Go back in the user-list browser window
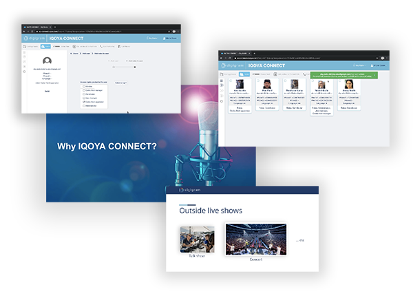The width and height of the screenshot is (413, 296). click(x=221, y=58)
